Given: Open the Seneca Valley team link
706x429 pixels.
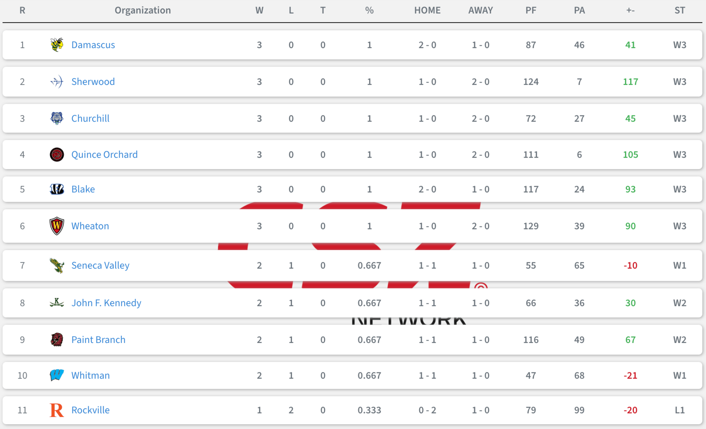Looking at the screenshot, I should point(100,265).
